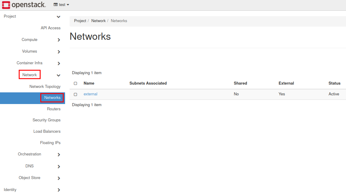Open Floating IPs page
Image resolution: width=346 pixels, height=194 pixels.
click(50, 143)
